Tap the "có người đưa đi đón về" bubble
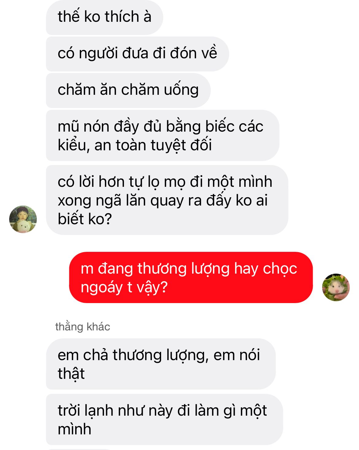The image size is (359, 450). pyautogui.click(x=137, y=54)
